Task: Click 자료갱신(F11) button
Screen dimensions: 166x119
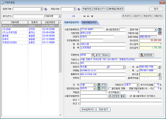Action: (100, 9)
